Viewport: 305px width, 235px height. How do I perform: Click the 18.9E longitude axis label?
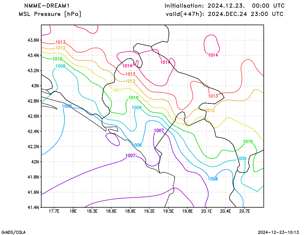pyautogui.click(x=130, y=211)
